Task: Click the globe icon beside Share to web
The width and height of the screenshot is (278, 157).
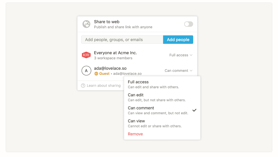Action: pos(86,24)
